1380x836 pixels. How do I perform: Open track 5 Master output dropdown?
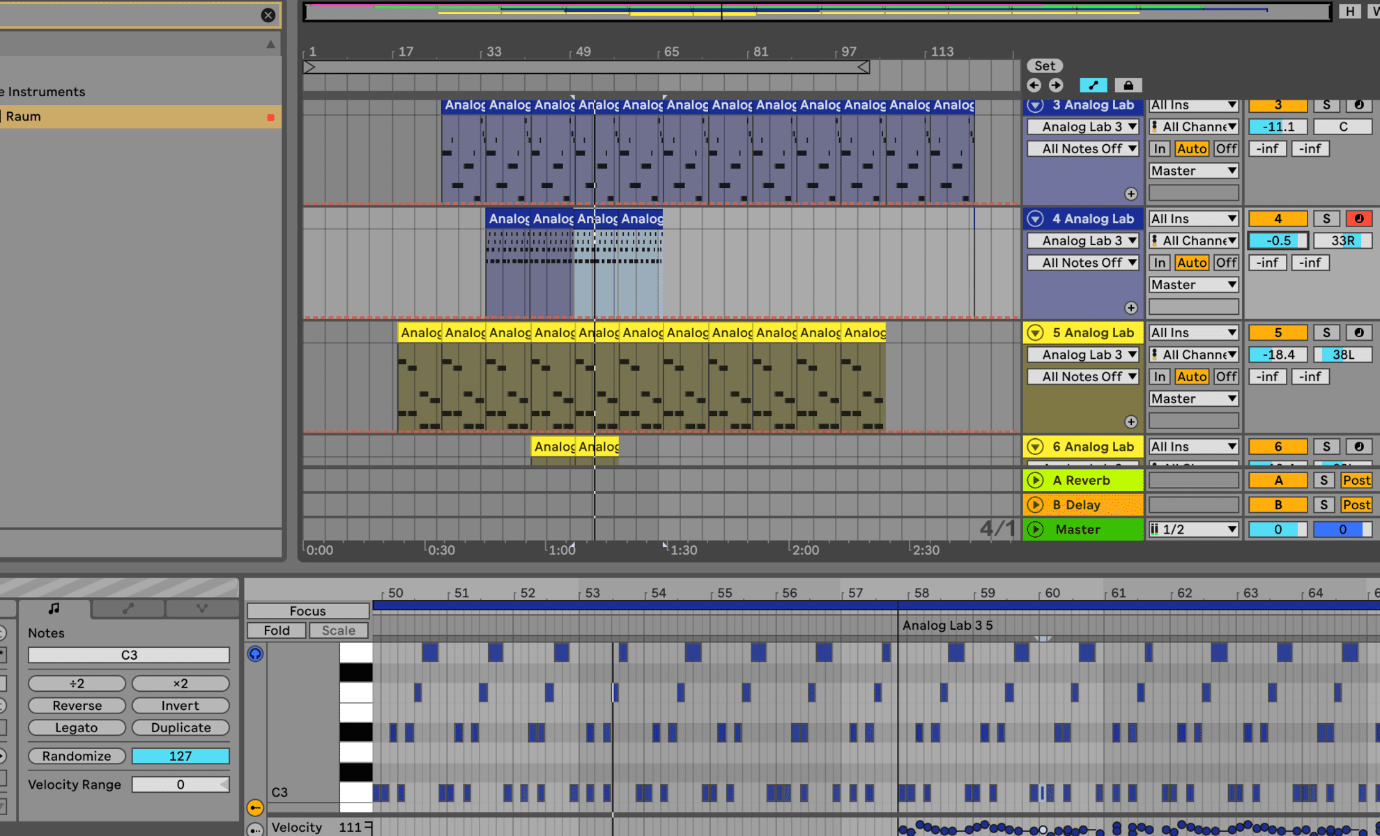click(x=1194, y=398)
